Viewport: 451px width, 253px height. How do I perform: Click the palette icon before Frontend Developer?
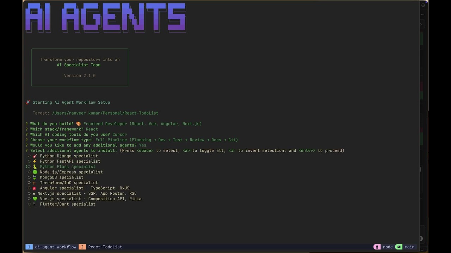coord(78,124)
